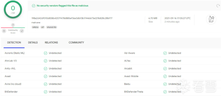Viewport: 222px width, 100px height.
Task: Click the green check icon beside the no-vendors message
Action: point(34,6)
